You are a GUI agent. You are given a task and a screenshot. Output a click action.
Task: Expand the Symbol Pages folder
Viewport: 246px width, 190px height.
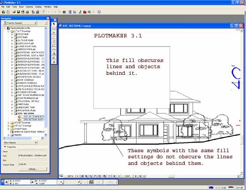point(8,129)
